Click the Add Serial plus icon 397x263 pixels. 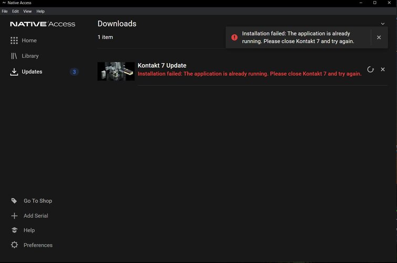(x=14, y=216)
